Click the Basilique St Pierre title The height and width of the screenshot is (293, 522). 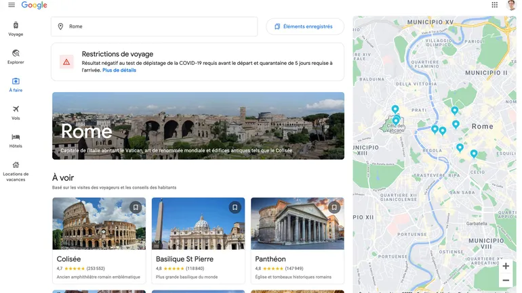pyautogui.click(x=184, y=259)
